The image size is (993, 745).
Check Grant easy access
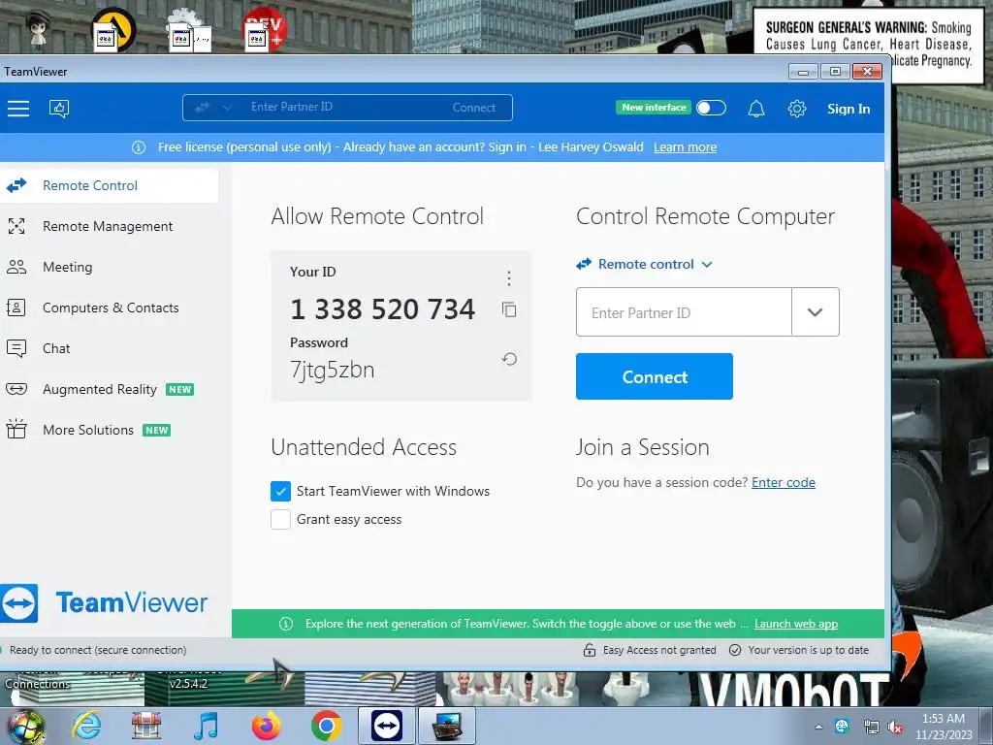[280, 520]
